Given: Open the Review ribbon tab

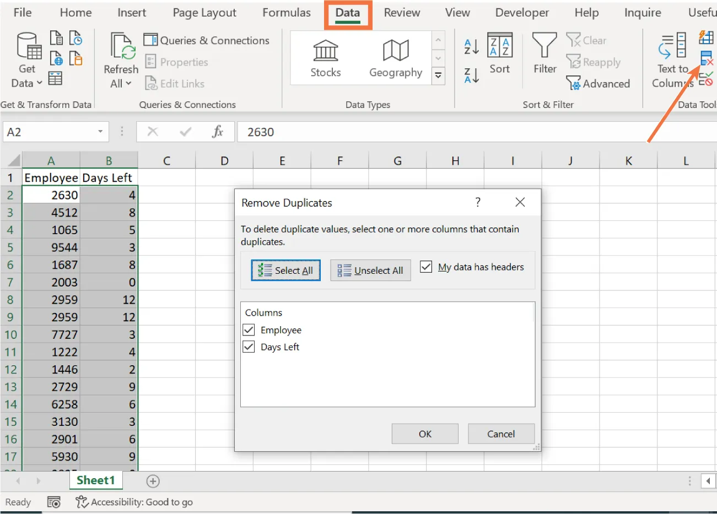Looking at the screenshot, I should [402, 13].
